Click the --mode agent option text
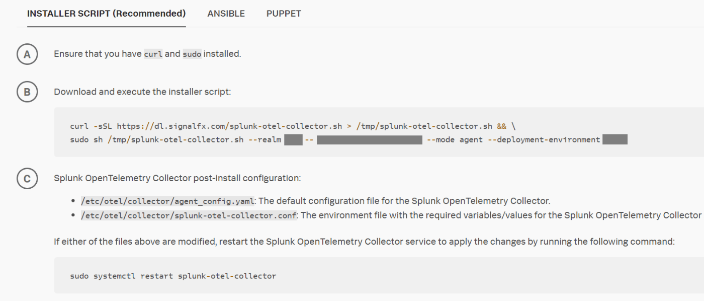Image resolution: width=704 pixels, height=301 pixels. click(455, 139)
